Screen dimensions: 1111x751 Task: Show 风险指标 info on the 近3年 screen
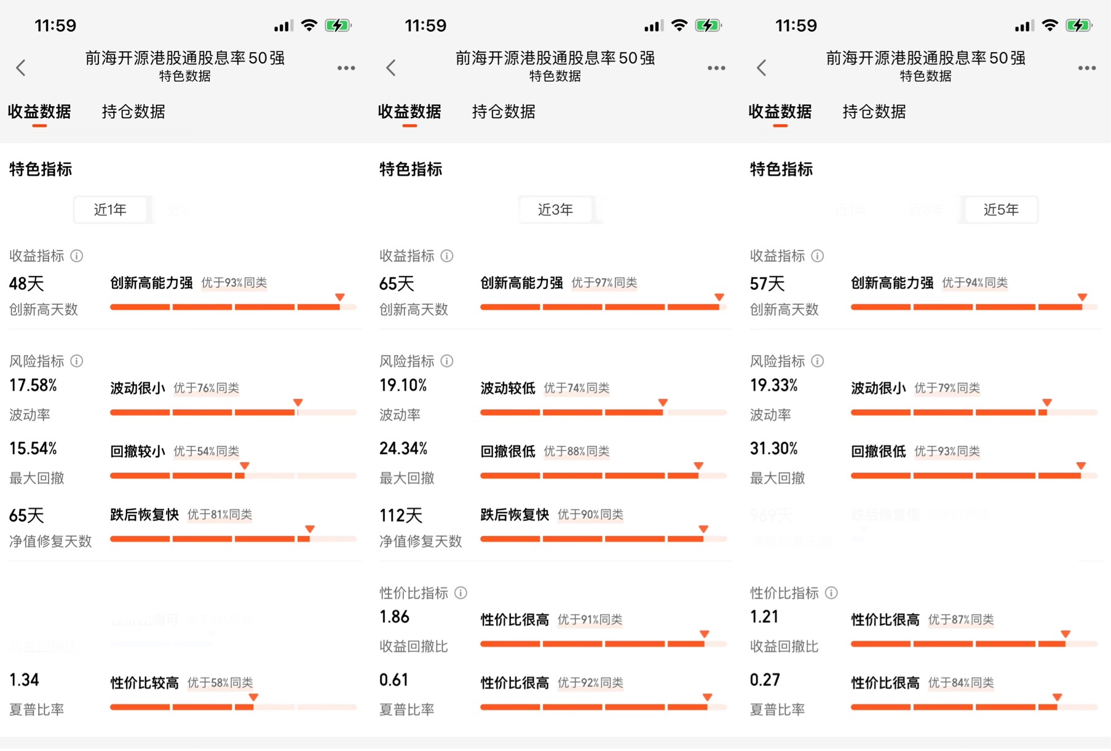pyautogui.click(x=447, y=361)
